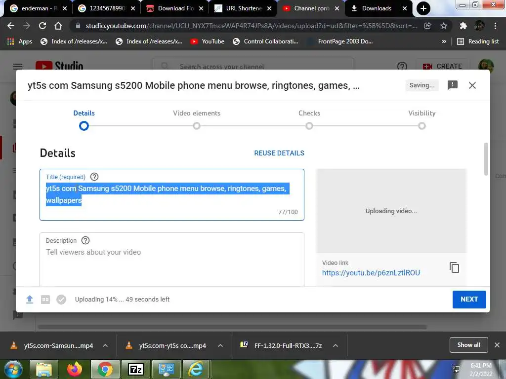Open the Chrome three-dot menu
506x379 pixels.
click(x=495, y=26)
